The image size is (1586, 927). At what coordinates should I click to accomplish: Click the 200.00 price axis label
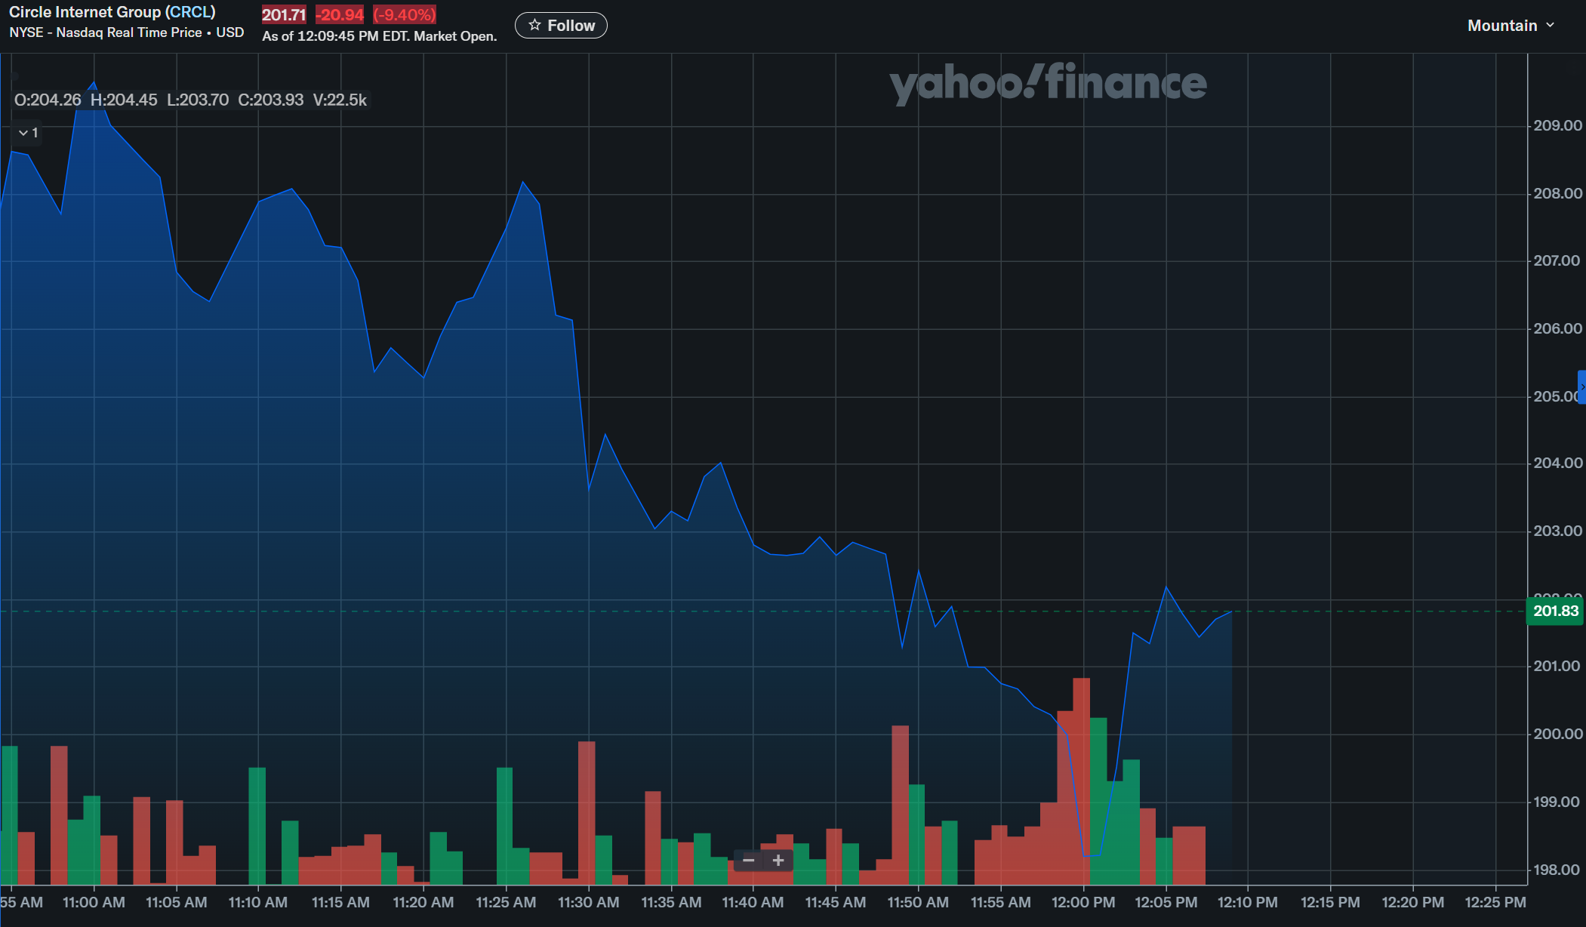(x=1557, y=734)
